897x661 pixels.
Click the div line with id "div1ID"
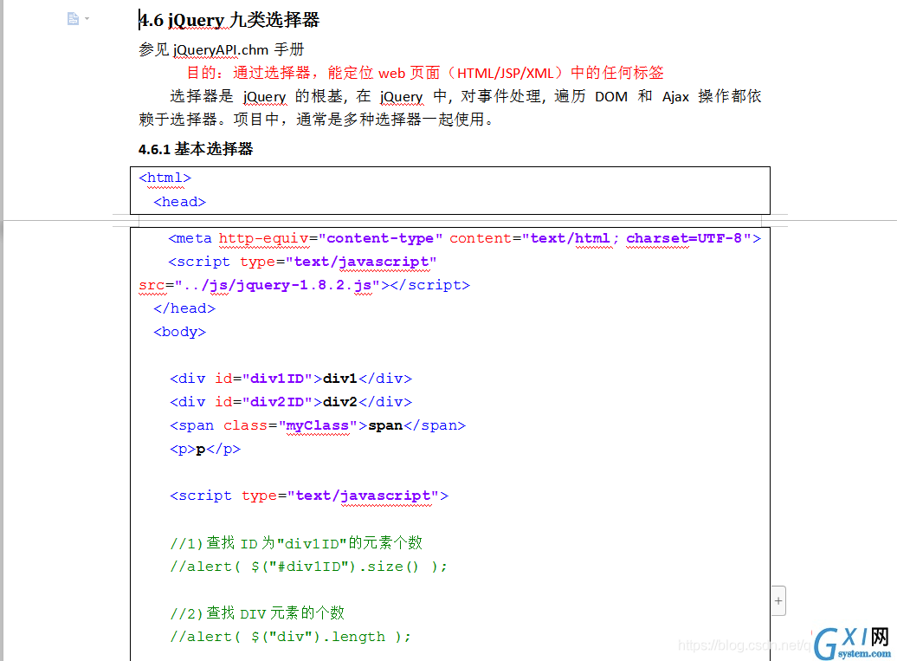291,379
